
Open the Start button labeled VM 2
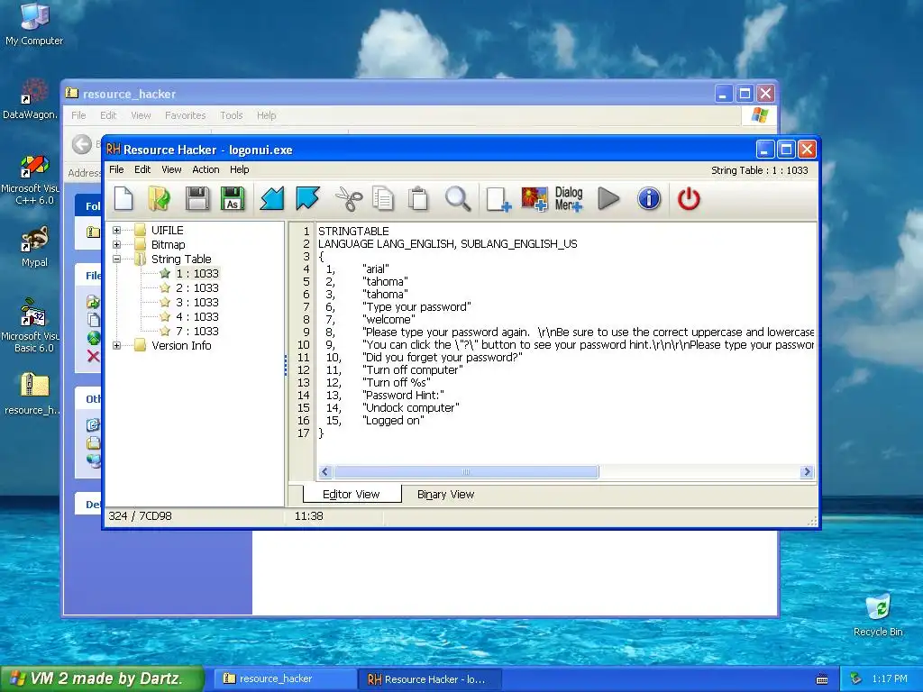coord(101,678)
